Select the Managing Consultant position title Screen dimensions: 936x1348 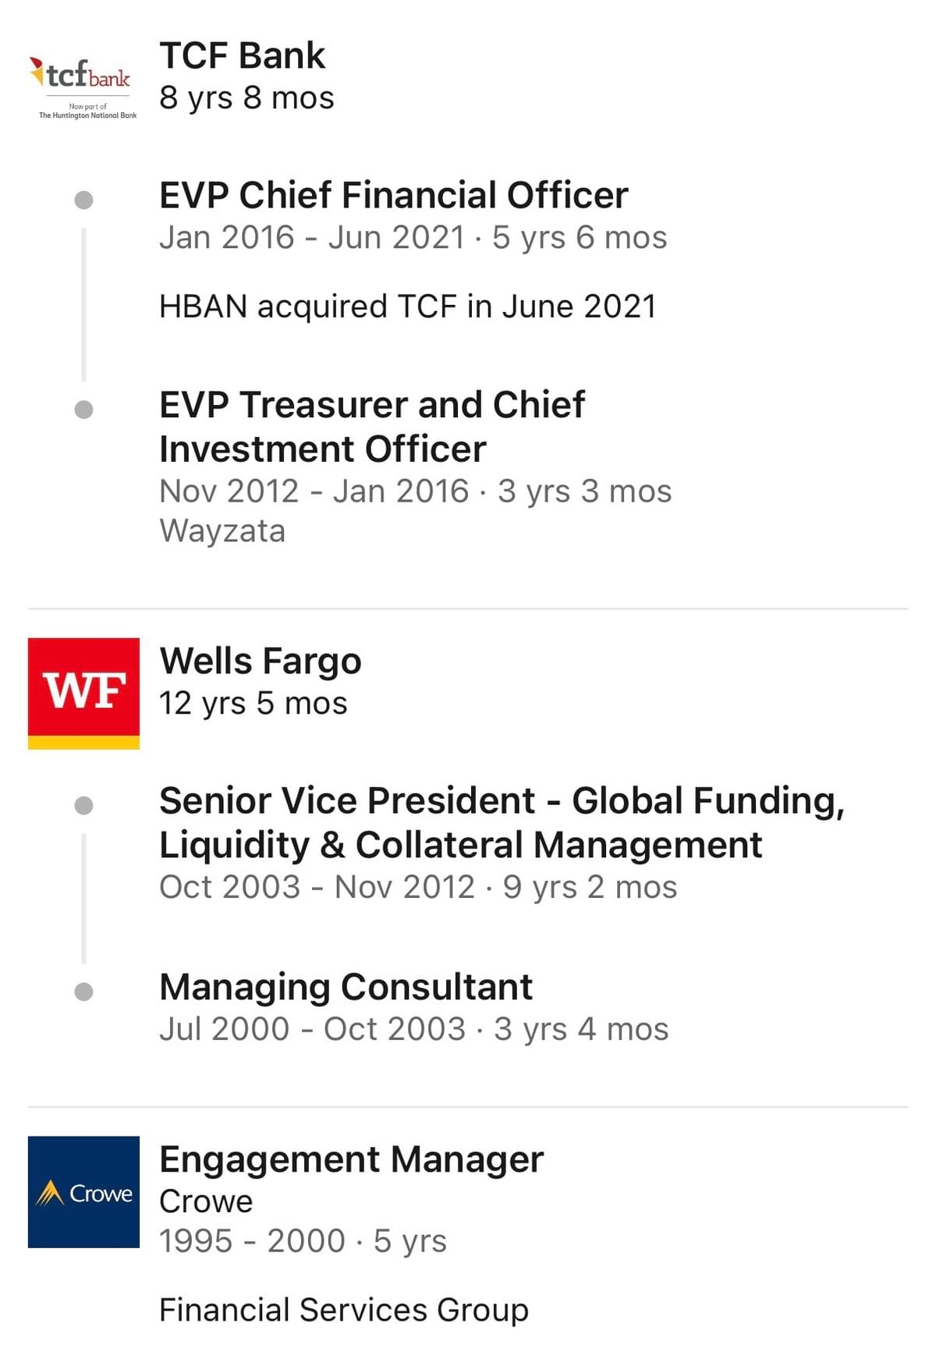point(346,987)
